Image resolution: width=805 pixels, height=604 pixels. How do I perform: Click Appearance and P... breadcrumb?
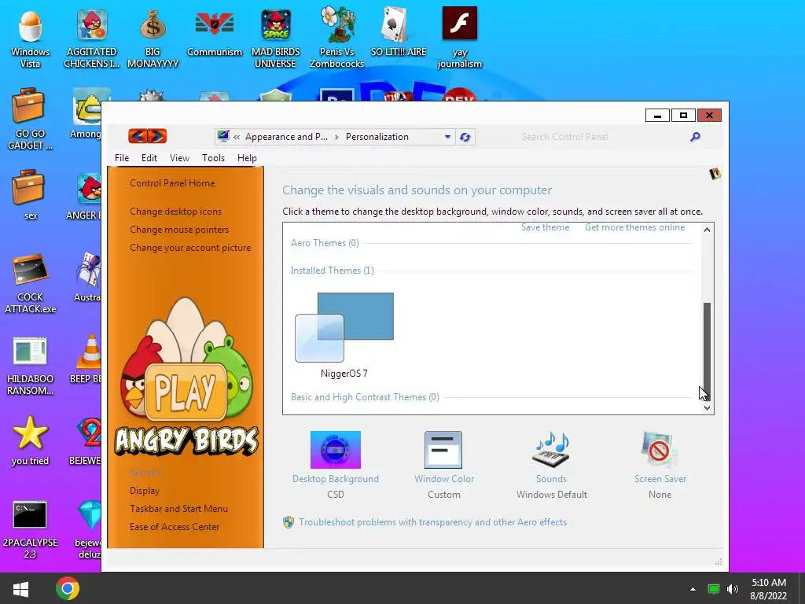[x=286, y=137]
